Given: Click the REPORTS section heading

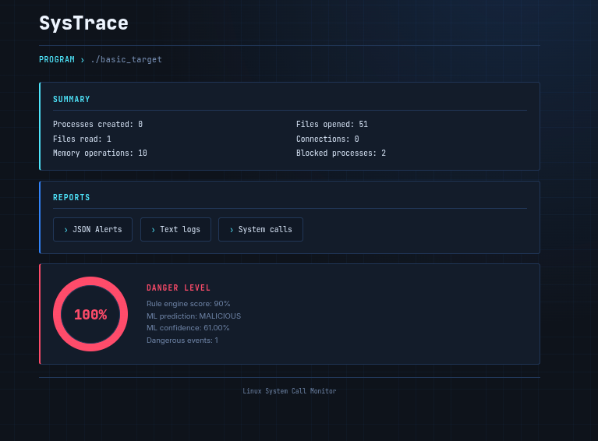Looking at the screenshot, I should click(71, 197).
